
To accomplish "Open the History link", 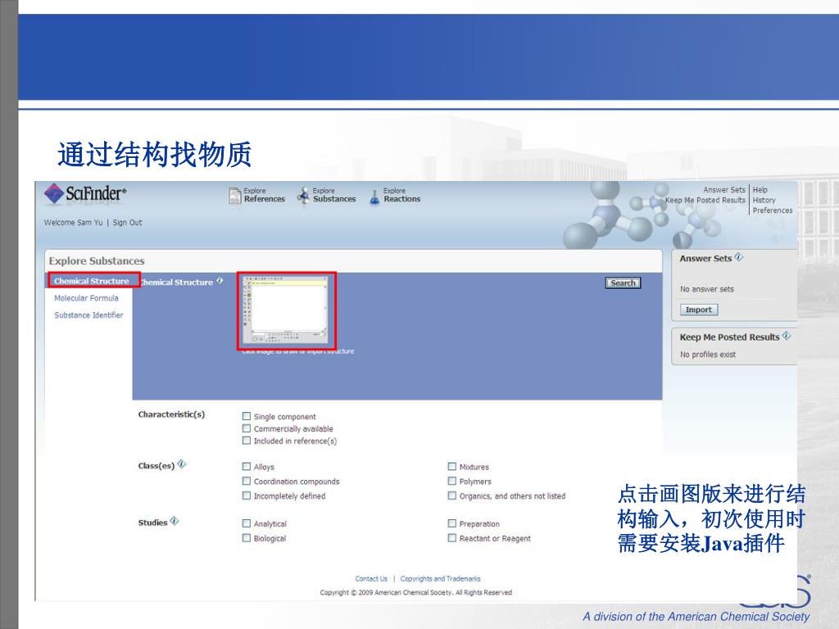I will click(764, 200).
